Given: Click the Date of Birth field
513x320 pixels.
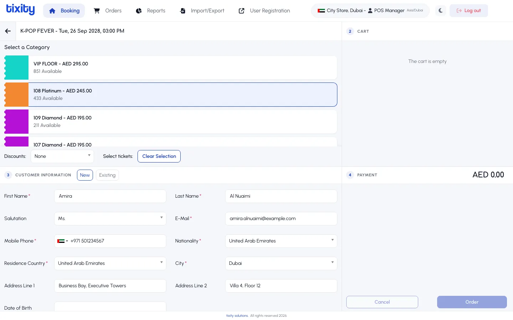Looking at the screenshot, I should pyautogui.click(x=110, y=306).
